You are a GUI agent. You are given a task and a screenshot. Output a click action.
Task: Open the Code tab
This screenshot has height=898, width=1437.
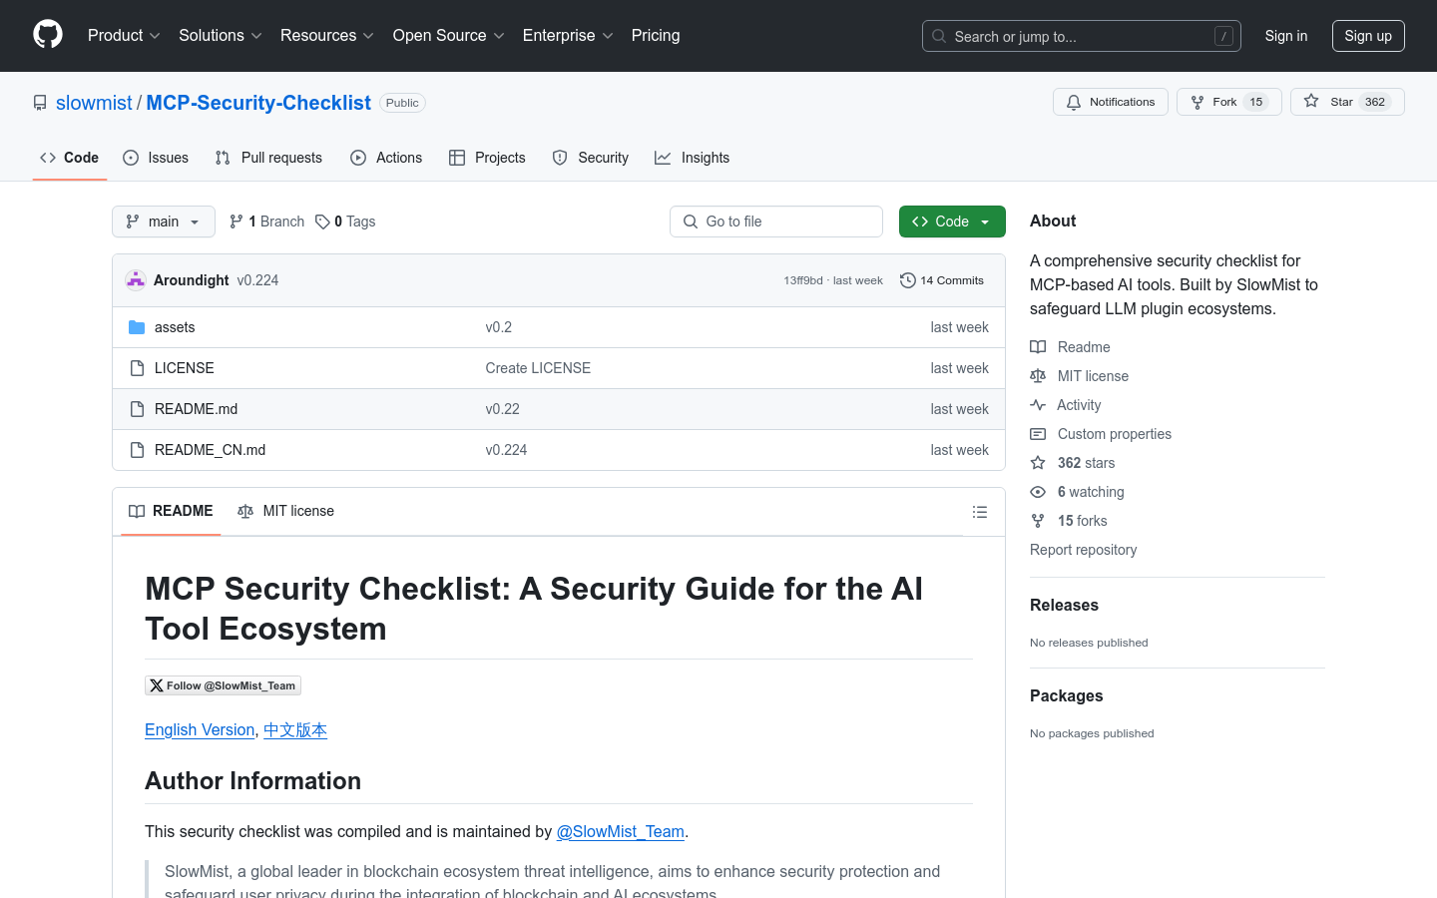[70, 158]
